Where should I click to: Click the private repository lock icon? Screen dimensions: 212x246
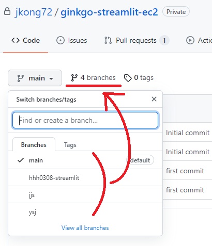[7, 11]
